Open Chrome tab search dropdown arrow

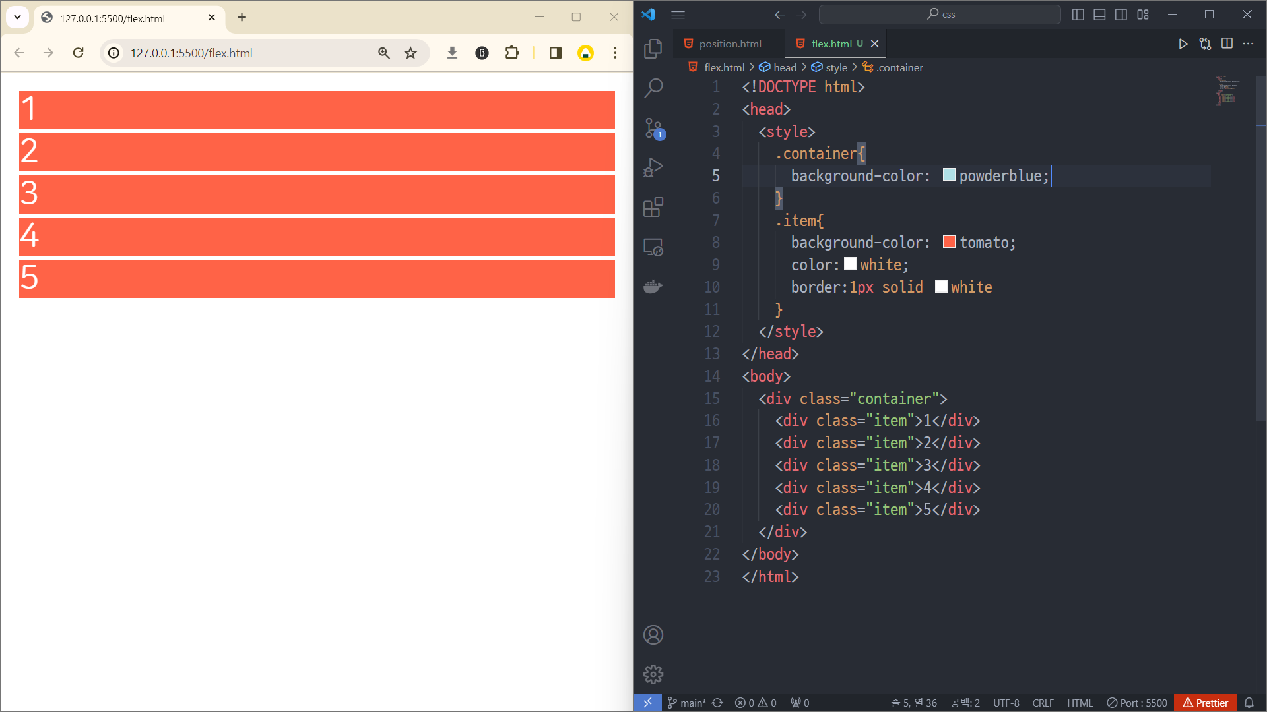pos(18,18)
